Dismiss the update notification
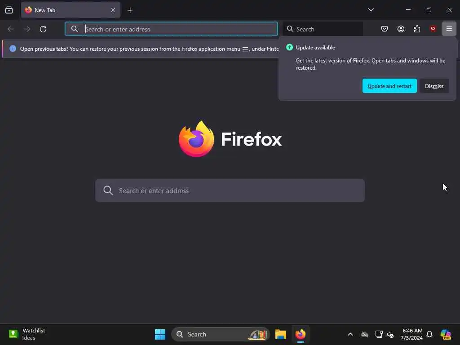 point(434,86)
